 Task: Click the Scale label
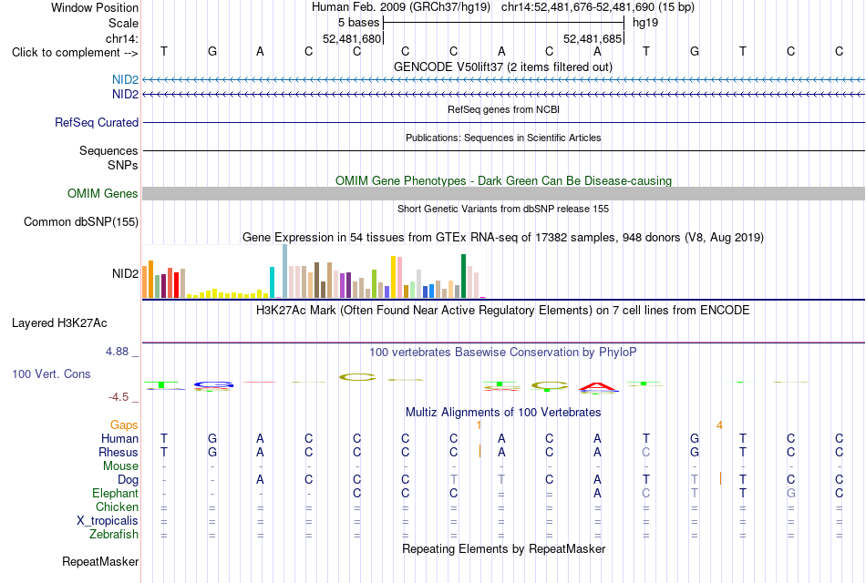coord(123,23)
